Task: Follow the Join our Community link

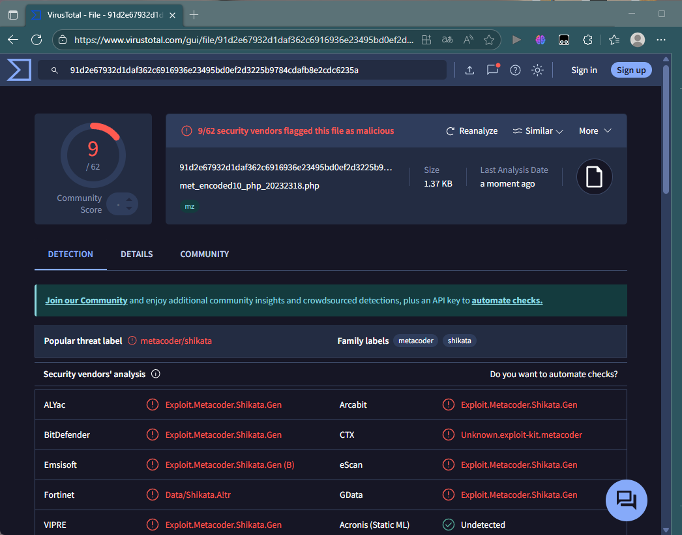Action: point(86,300)
